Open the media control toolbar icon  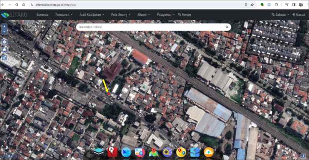point(287,5)
